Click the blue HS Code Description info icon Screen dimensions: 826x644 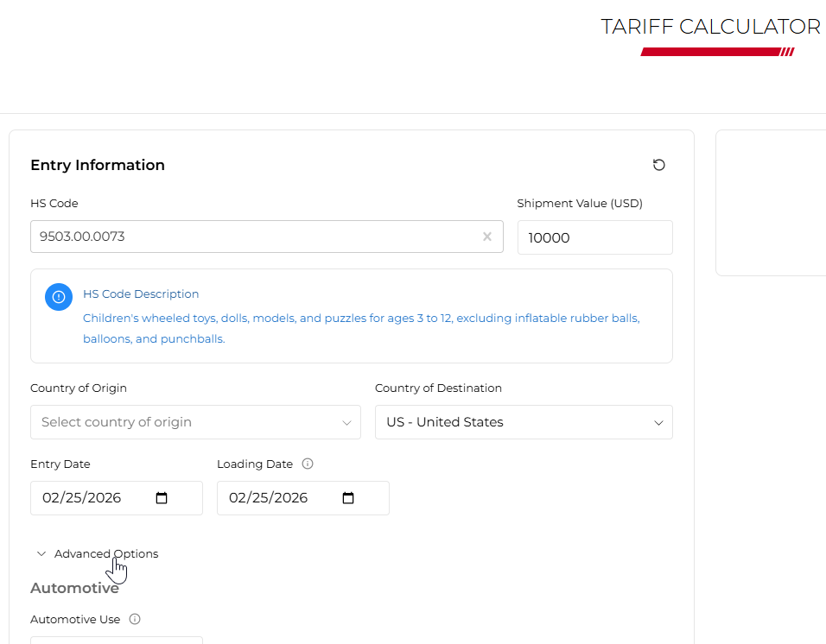(59, 297)
